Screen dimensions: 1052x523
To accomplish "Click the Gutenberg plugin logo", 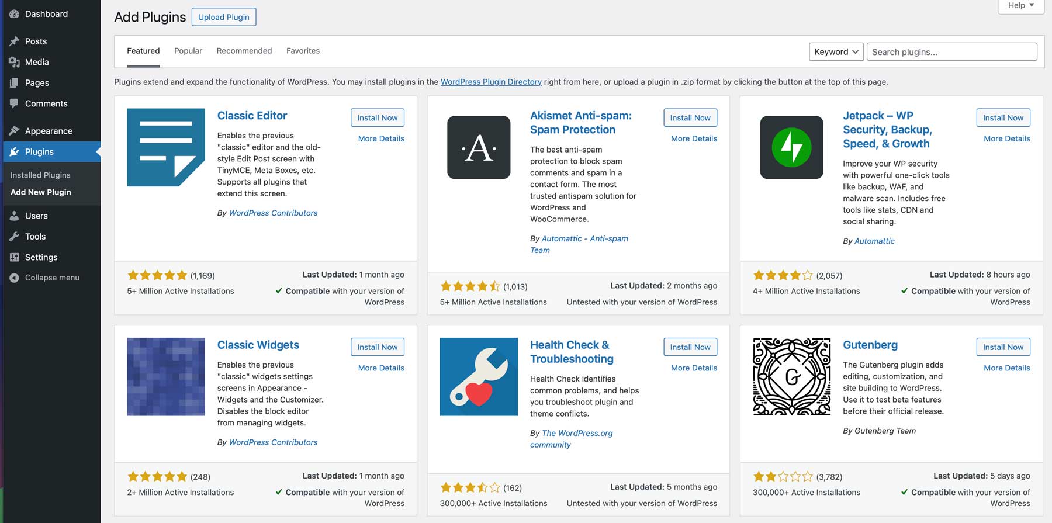I will [x=791, y=377].
